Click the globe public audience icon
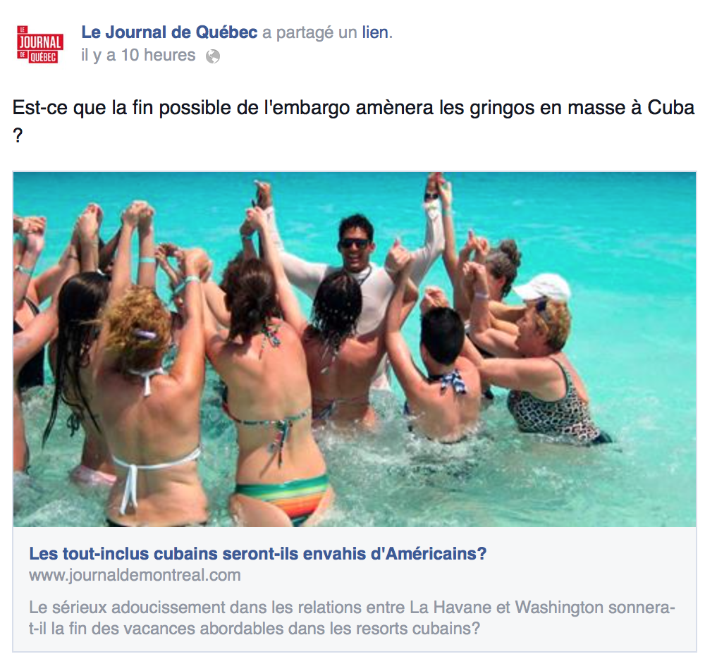The image size is (705, 654). [213, 56]
